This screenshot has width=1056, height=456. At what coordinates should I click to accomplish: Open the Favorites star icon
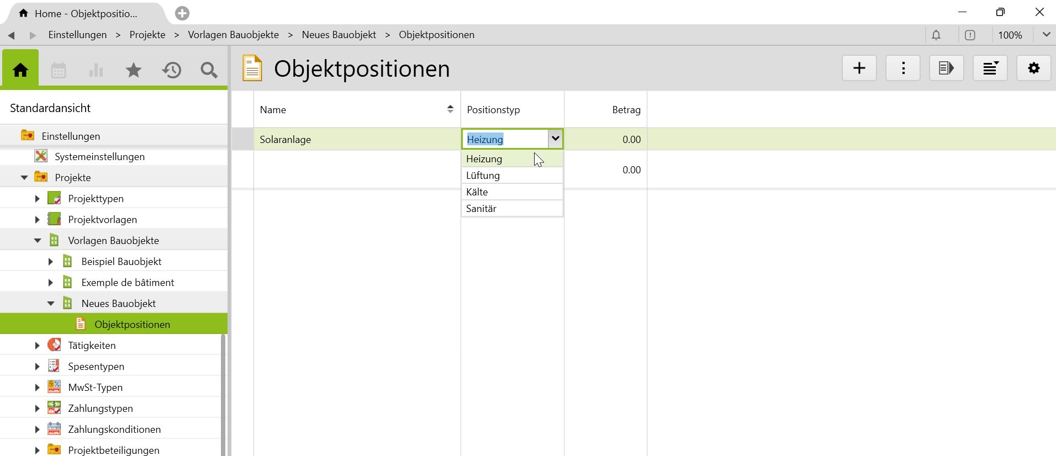(134, 70)
